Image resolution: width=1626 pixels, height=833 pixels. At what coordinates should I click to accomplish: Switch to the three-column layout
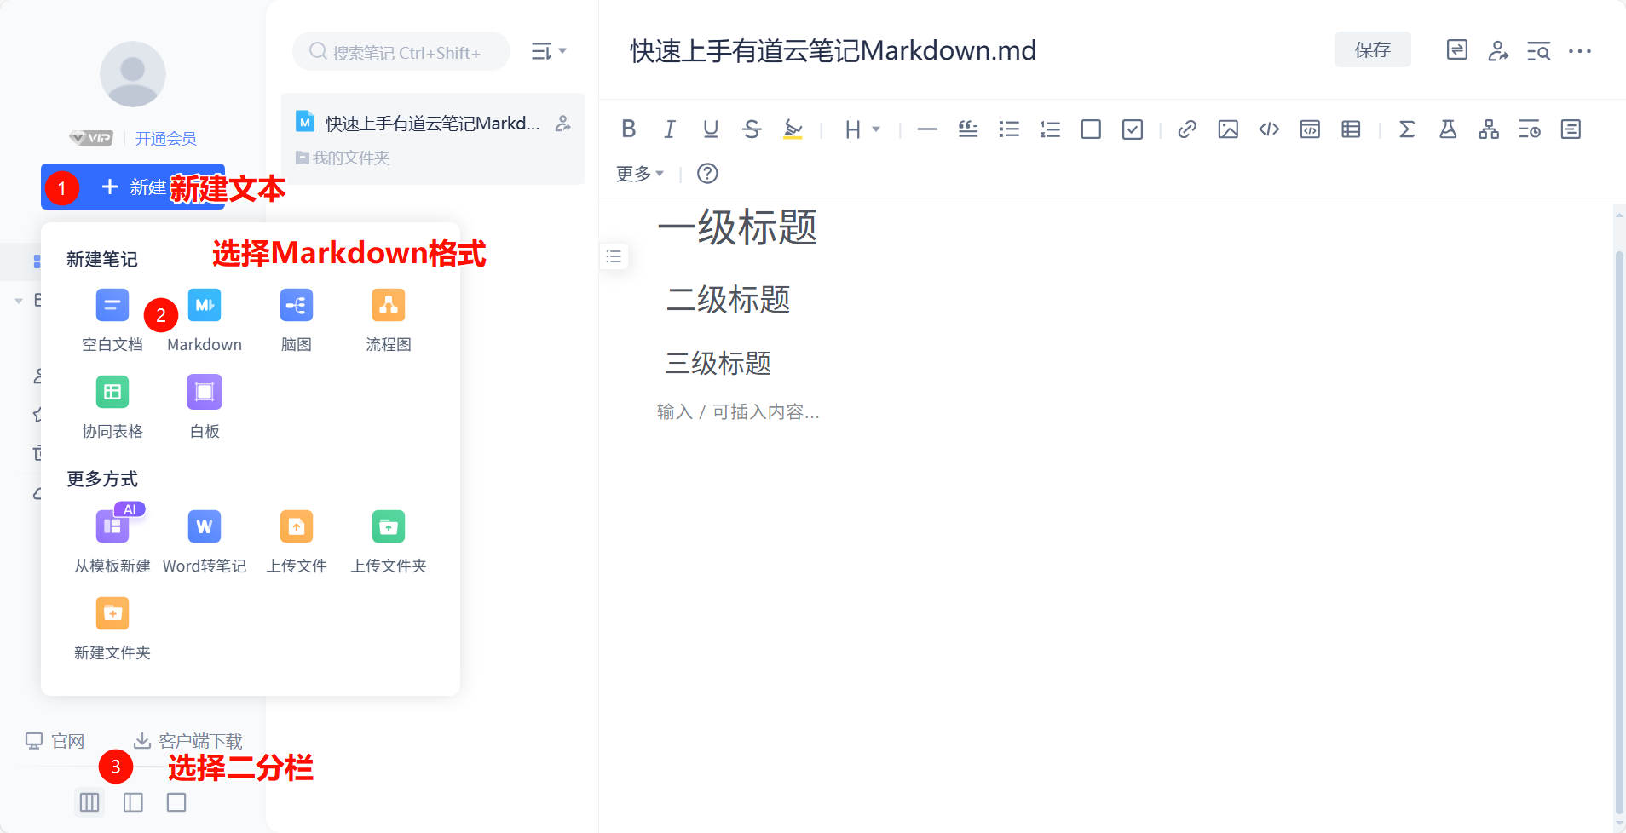click(x=89, y=802)
